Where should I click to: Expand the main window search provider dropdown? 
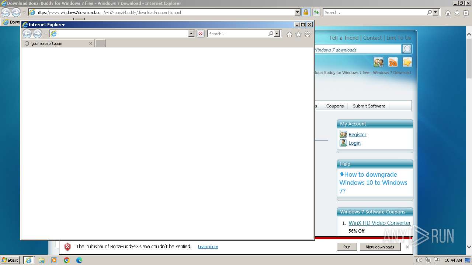click(x=435, y=12)
